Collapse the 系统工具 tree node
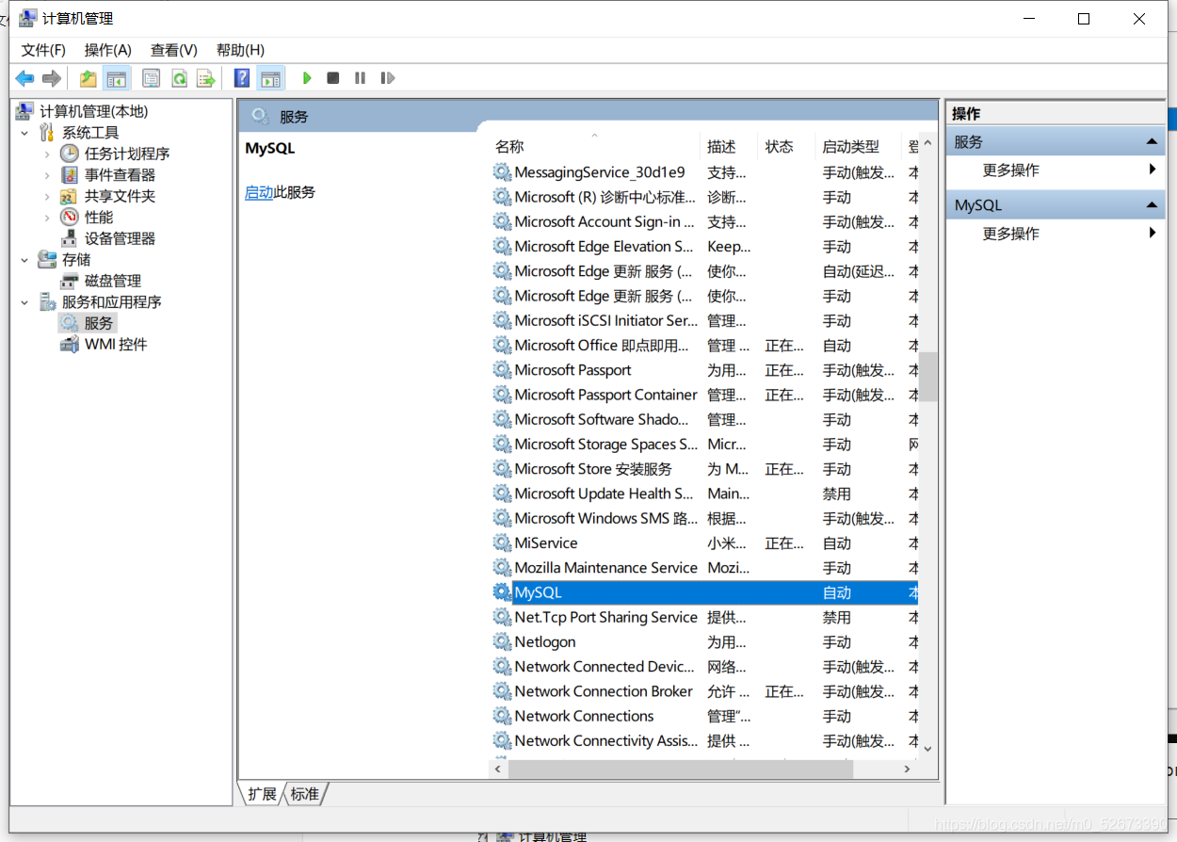Image resolution: width=1177 pixels, height=842 pixels. (24, 133)
